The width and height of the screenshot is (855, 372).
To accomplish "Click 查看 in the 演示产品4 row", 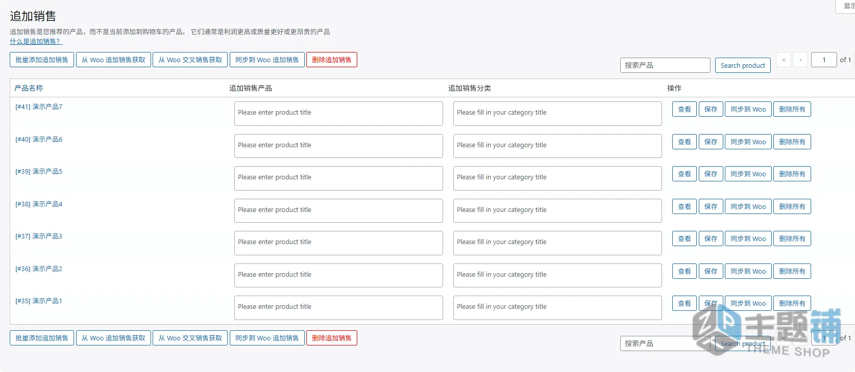I will [685, 206].
